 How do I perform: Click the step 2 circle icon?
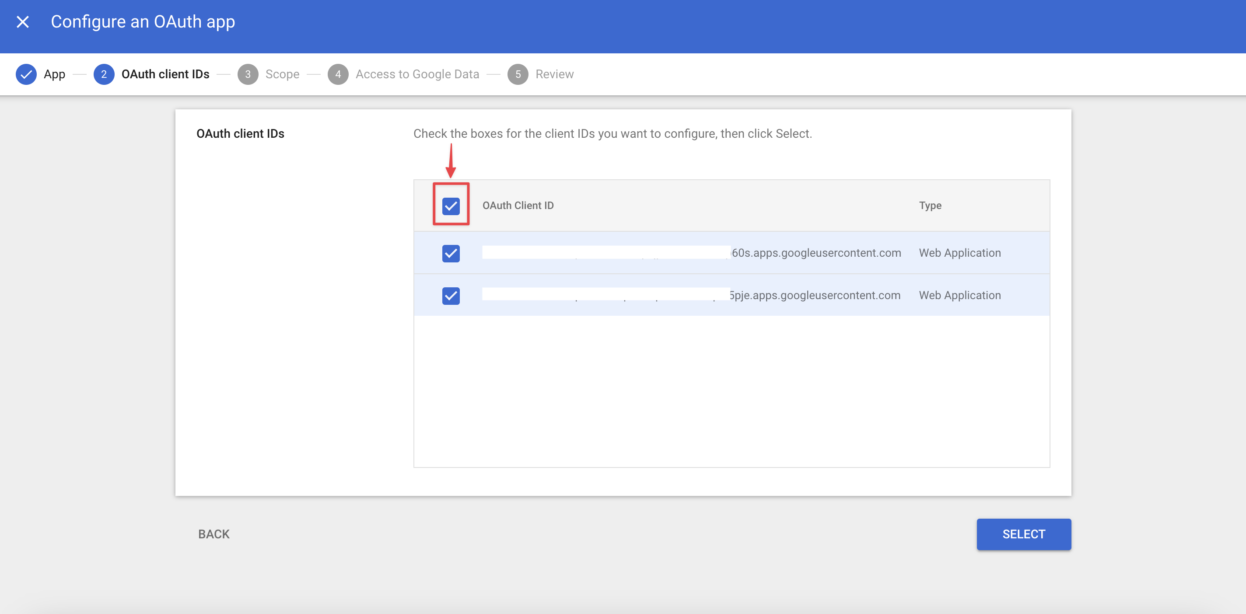pyautogui.click(x=104, y=74)
